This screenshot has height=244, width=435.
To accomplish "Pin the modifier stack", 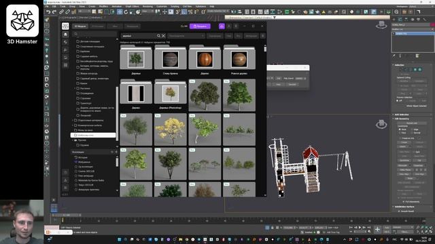I will [394, 56].
